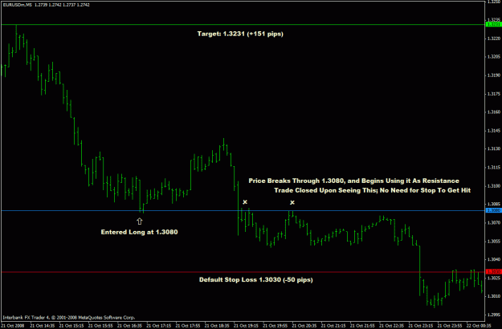Click the 1.3190 price axis label
This screenshot has height=329, width=502.
tap(494, 75)
